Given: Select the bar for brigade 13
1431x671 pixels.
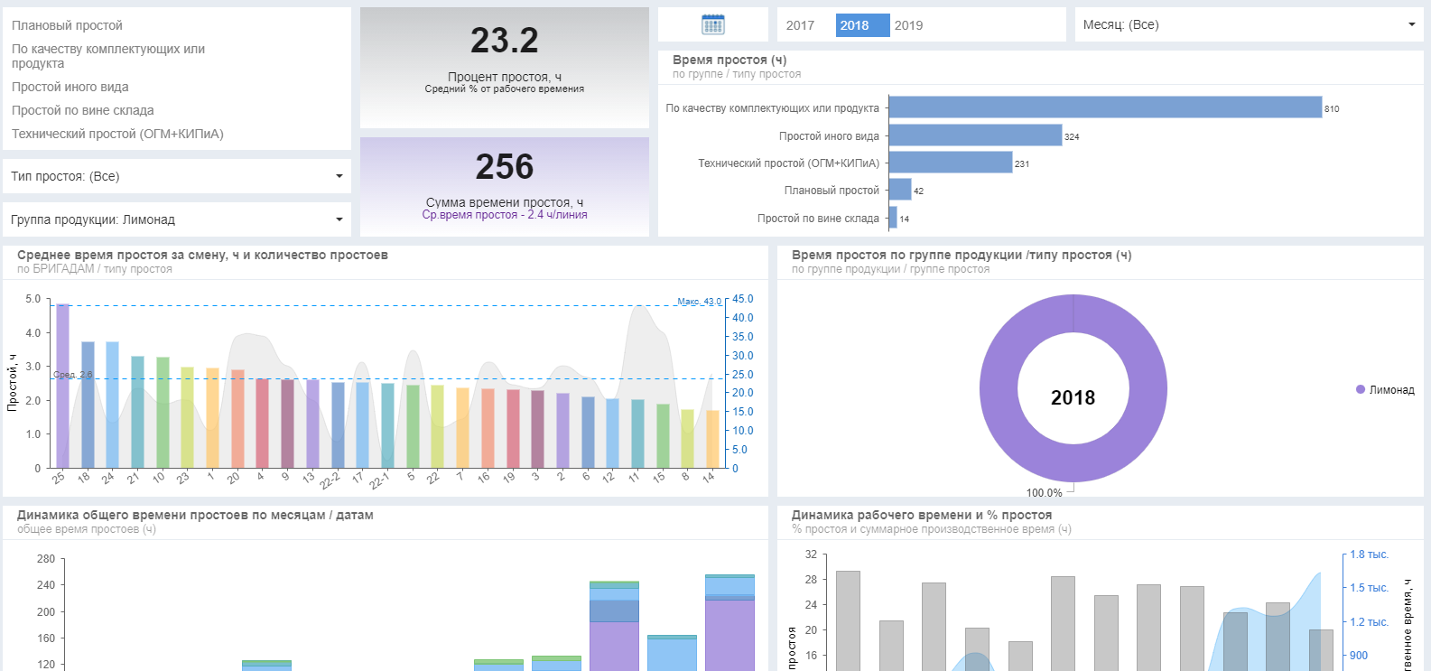Looking at the screenshot, I should click(x=312, y=424).
